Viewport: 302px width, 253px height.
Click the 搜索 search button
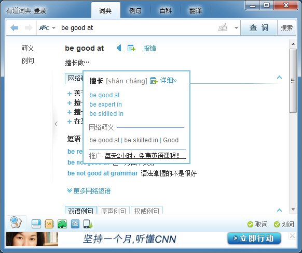286,28
